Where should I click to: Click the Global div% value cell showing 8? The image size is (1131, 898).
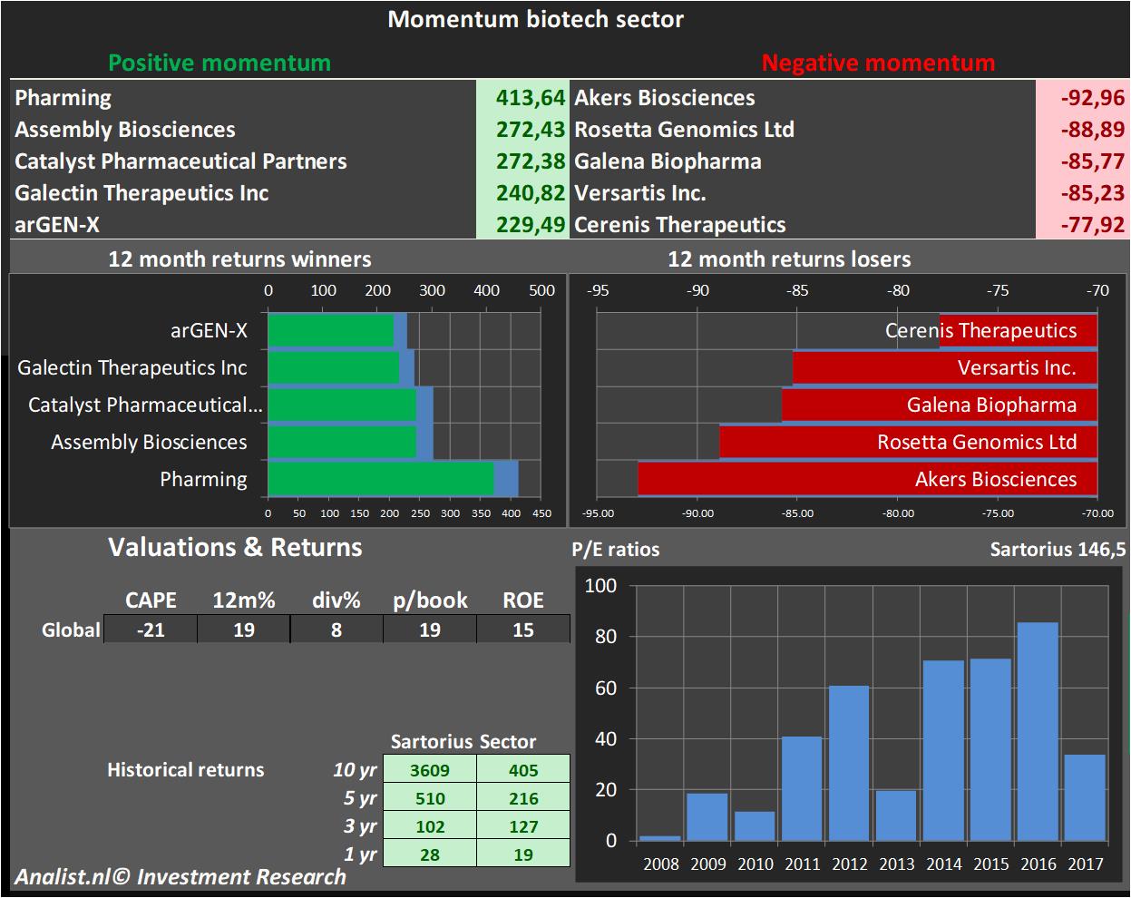pos(336,630)
